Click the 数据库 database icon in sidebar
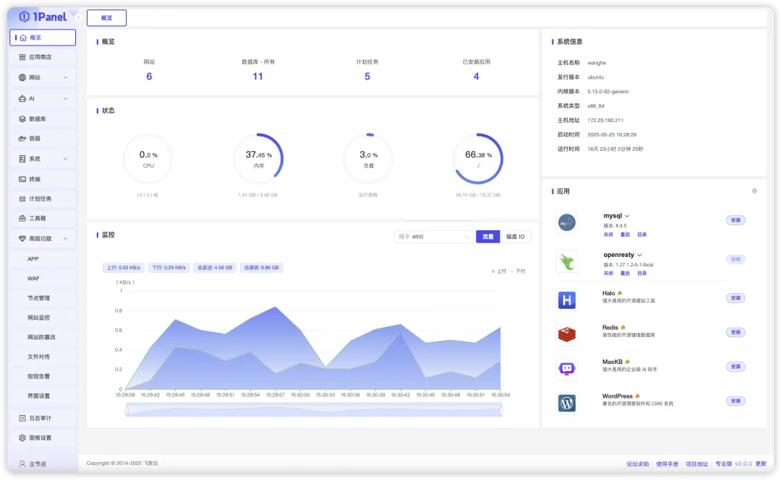 [x=22, y=118]
